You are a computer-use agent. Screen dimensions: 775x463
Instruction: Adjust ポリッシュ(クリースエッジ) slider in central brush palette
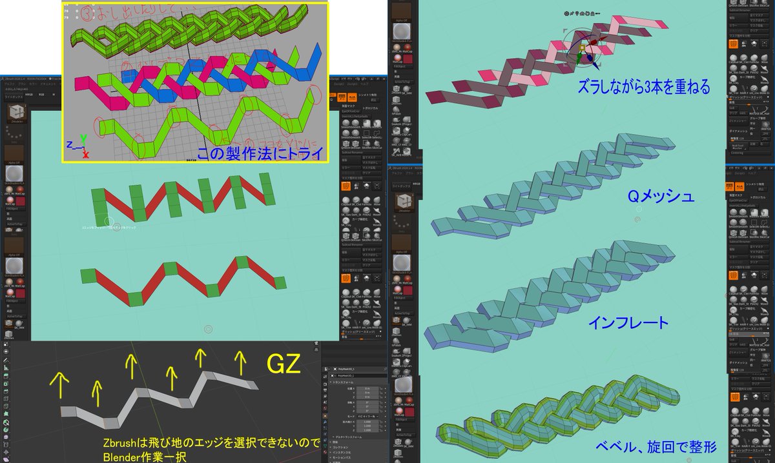[x=362, y=332]
